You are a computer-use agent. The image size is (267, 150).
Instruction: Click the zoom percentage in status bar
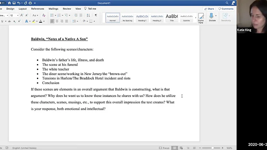point(229,148)
